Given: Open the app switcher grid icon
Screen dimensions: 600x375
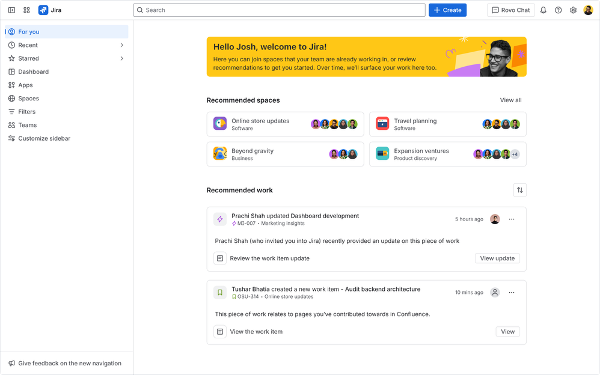Looking at the screenshot, I should (x=26, y=10).
